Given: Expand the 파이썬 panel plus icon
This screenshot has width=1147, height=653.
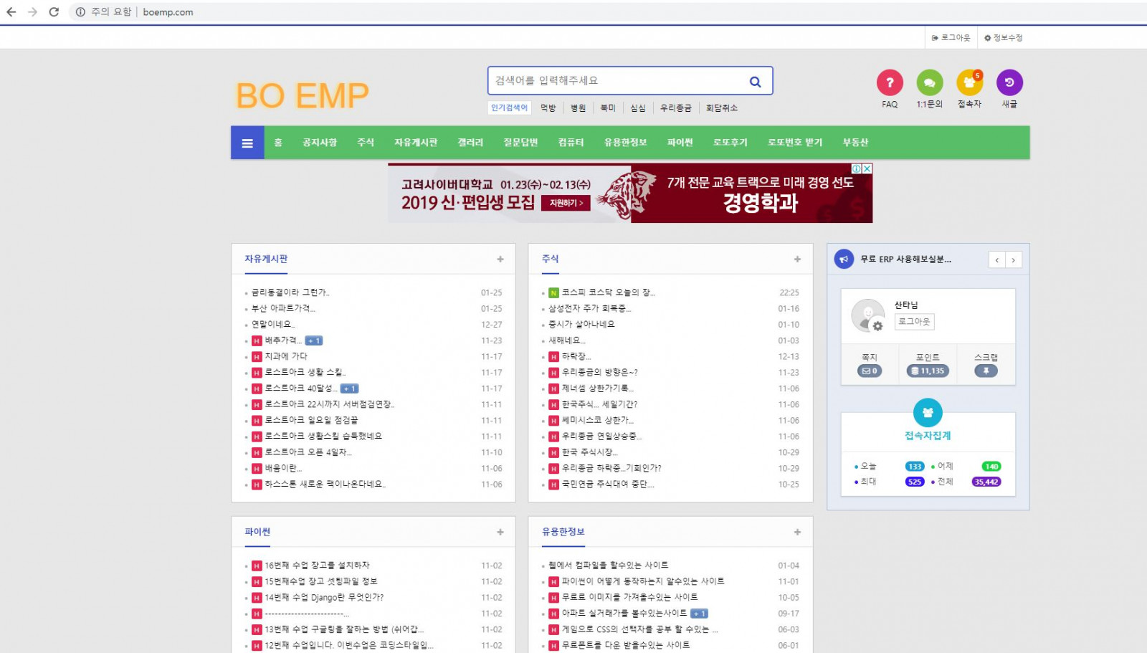Looking at the screenshot, I should point(500,533).
